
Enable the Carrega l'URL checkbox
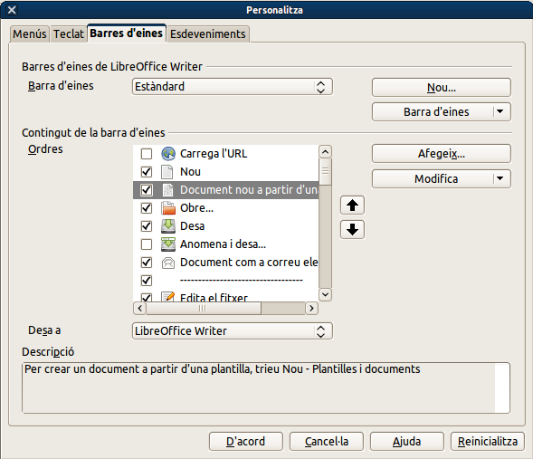click(147, 154)
